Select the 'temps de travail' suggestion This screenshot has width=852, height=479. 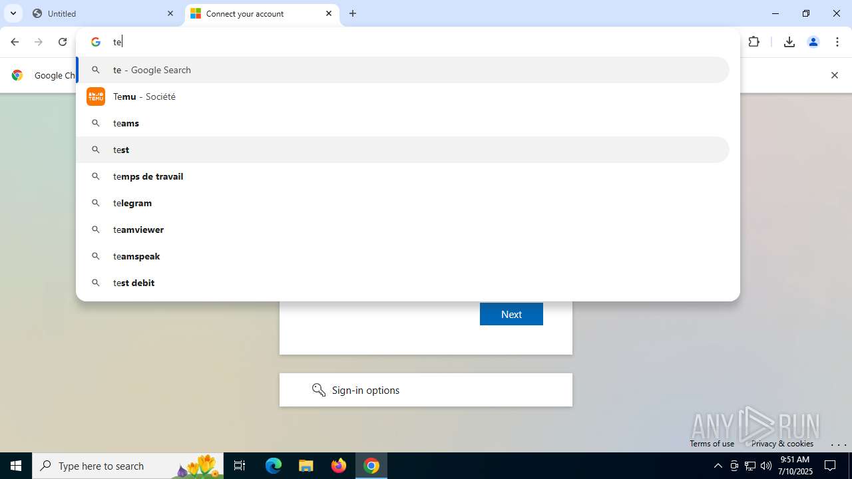point(403,176)
